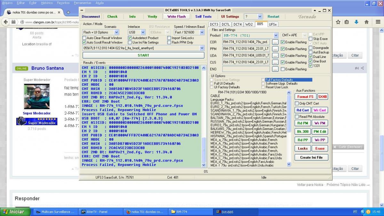Click the Firefox bookmark star icon

point(338,22)
